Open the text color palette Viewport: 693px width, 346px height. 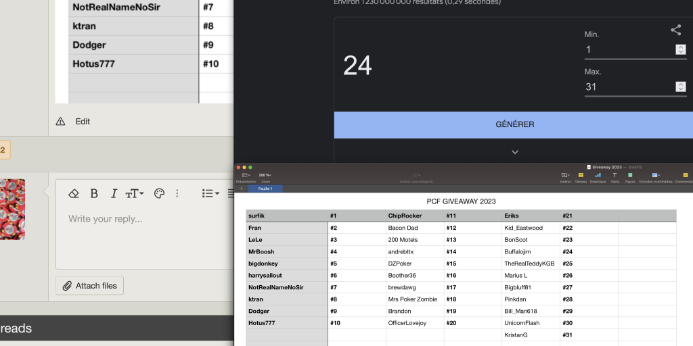pyautogui.click(x=159, y=193)
